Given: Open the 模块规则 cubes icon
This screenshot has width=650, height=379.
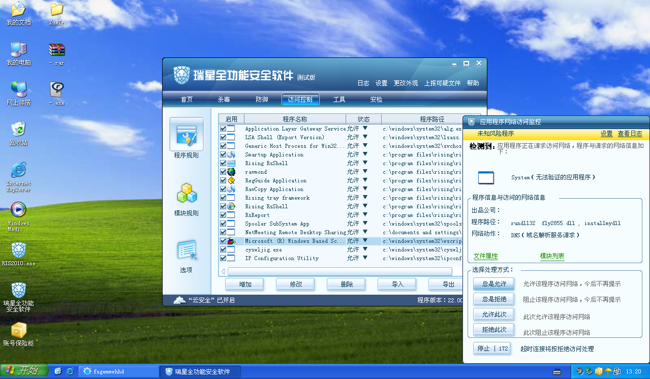Looking at the screenshot, I should (187, 194).
